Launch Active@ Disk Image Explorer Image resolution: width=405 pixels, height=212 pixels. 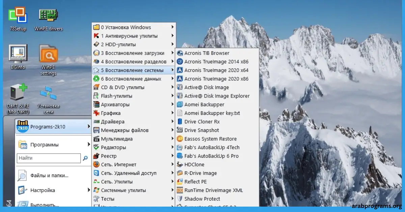(x=217, y=96)
